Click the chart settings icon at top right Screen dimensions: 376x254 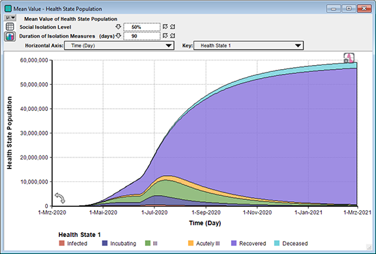[x=349, y=58]
